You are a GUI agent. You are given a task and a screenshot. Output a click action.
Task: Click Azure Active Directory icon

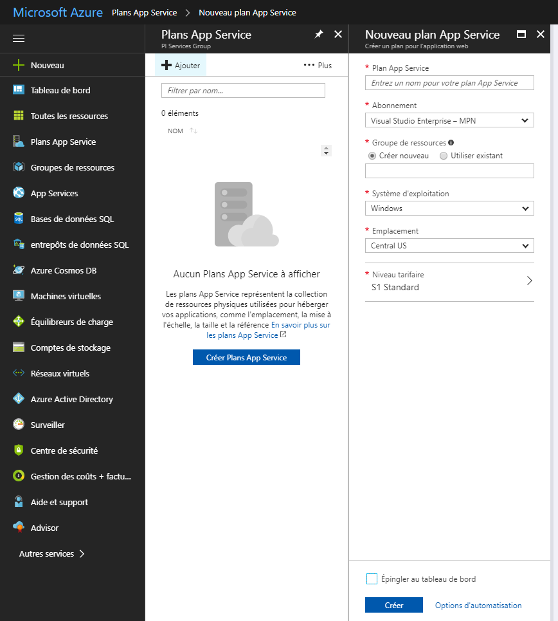click(19, 399)
